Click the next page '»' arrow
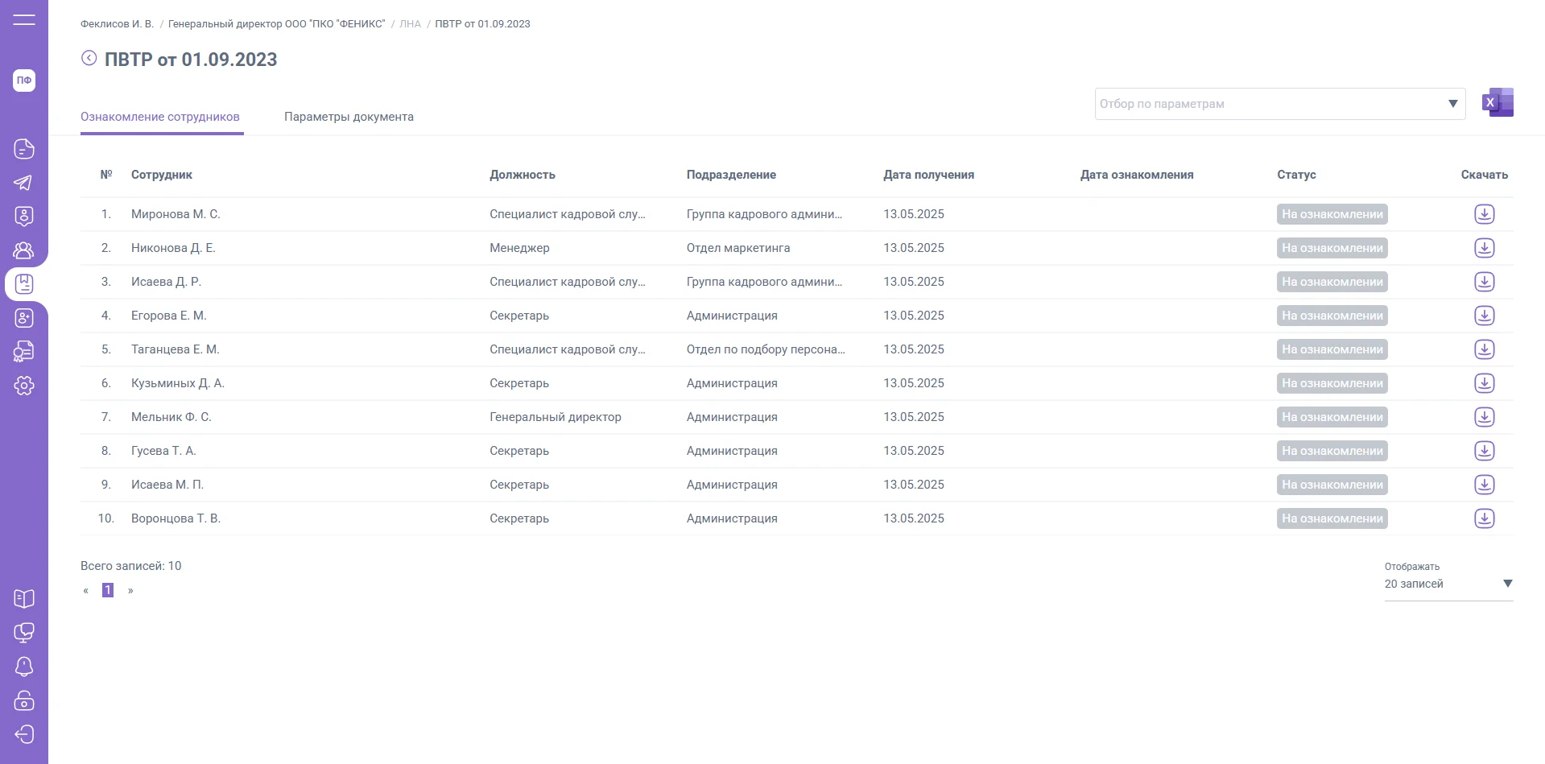This screenshot has height=764, width=1545. (130, 591)
